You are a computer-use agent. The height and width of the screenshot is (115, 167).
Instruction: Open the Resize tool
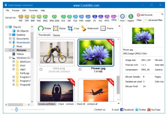click(x=59, y=28)
